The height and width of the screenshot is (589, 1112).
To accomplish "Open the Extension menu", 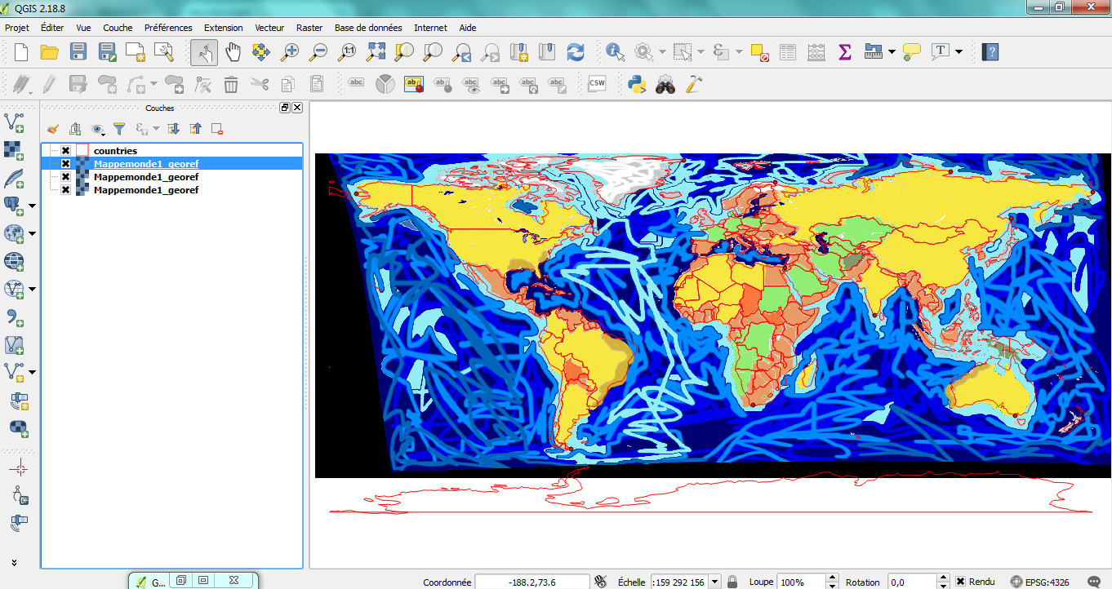I will tap(224, 28).
